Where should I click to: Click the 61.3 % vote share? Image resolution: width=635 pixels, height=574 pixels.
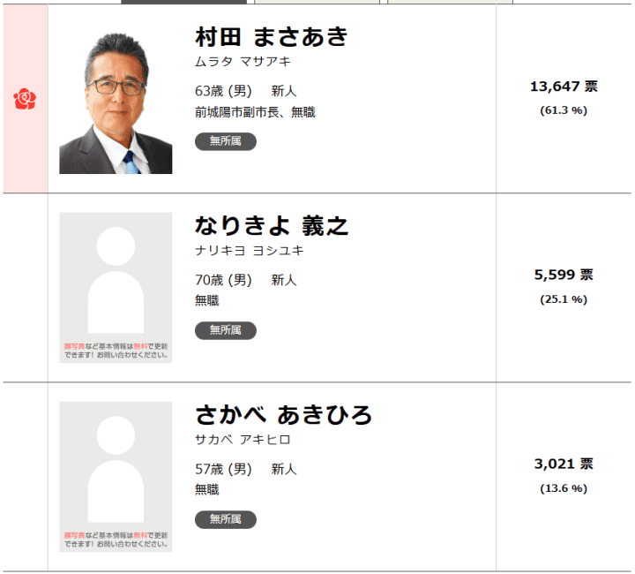point(564,110)
